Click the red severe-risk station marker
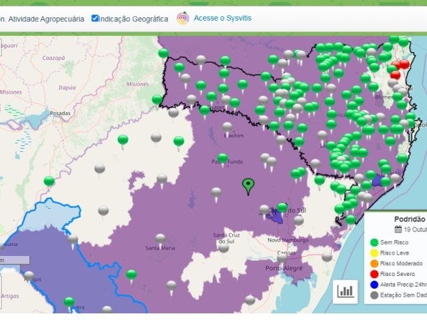The width and height of the screenshot is (427, 320). tap(404, 65)
